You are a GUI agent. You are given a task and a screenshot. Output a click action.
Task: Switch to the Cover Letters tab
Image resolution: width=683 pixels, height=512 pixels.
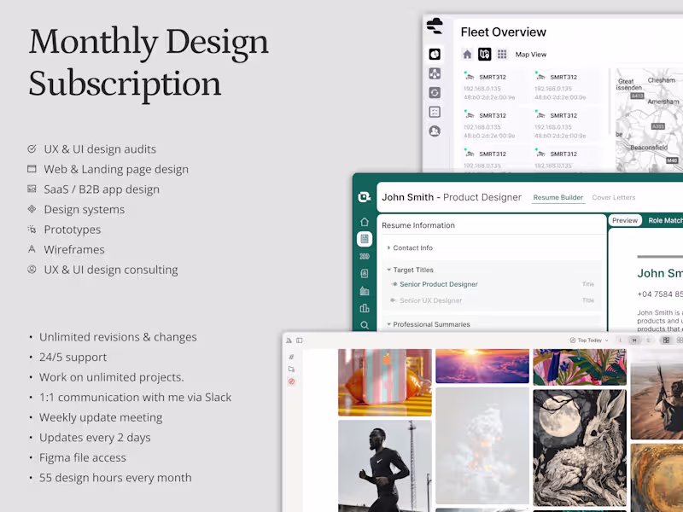(x=613, y=198)
